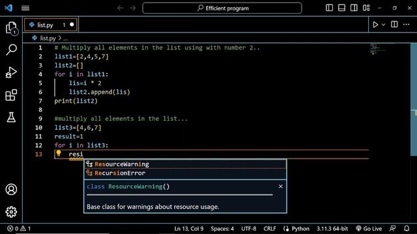Toggle primary side bar layout

pyautogui.click(x=329, y=8)
